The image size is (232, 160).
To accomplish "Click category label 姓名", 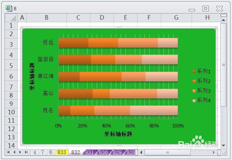I will [48, 110].
